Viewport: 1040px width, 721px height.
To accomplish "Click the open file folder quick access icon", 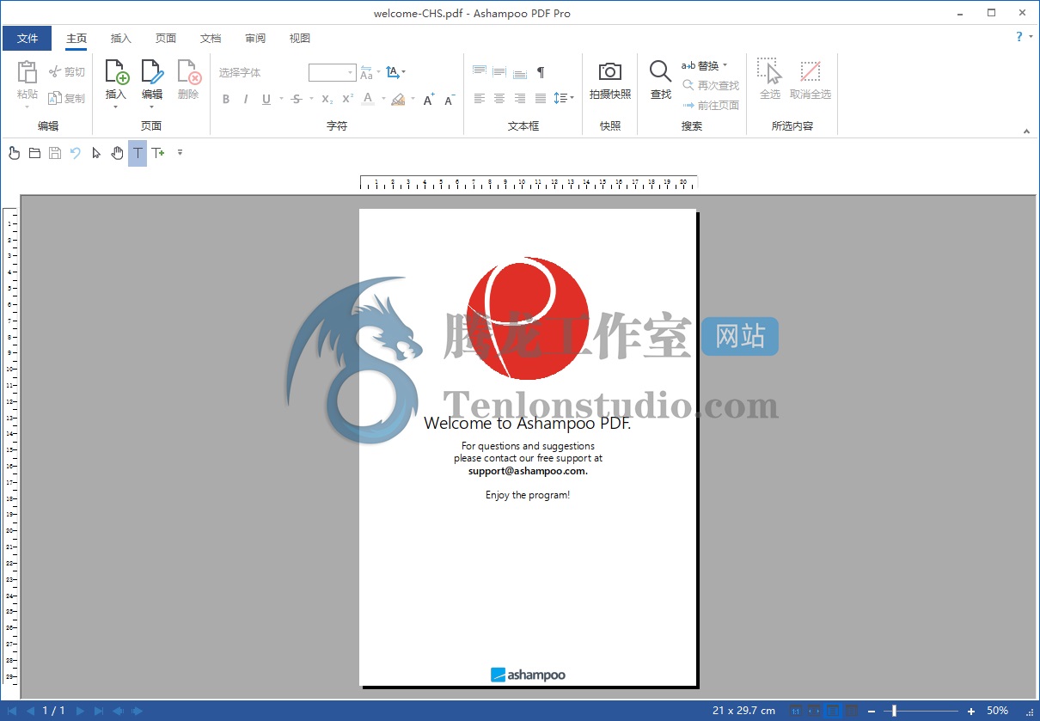I will pos(34,153).
